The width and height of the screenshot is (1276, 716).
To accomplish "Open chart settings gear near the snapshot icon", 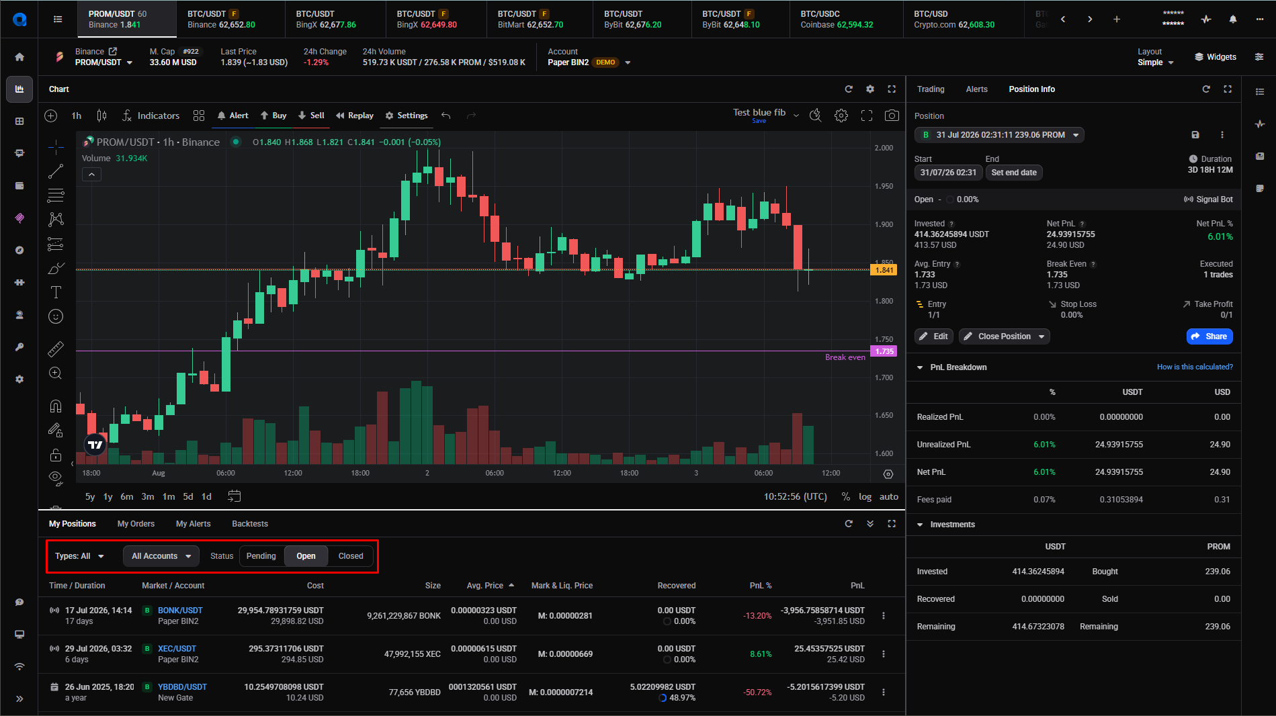I will (x=841, y=116).
